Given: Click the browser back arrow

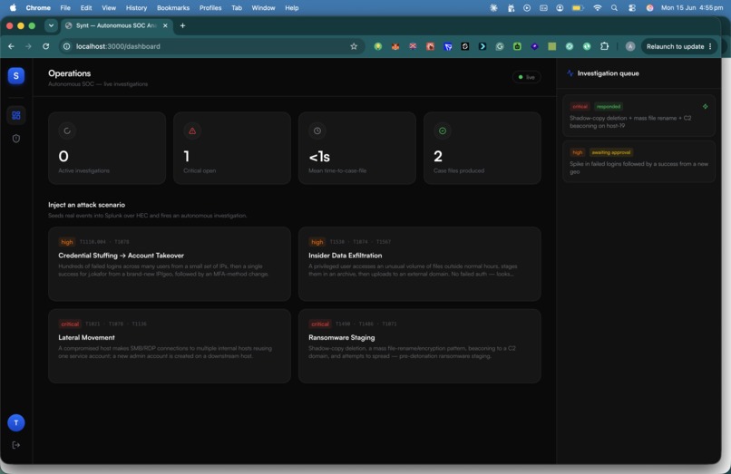Looking at the screenshot, I should (11, 46).
